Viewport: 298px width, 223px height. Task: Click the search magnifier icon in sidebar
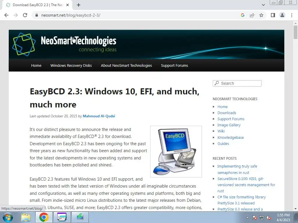point(217,83)
